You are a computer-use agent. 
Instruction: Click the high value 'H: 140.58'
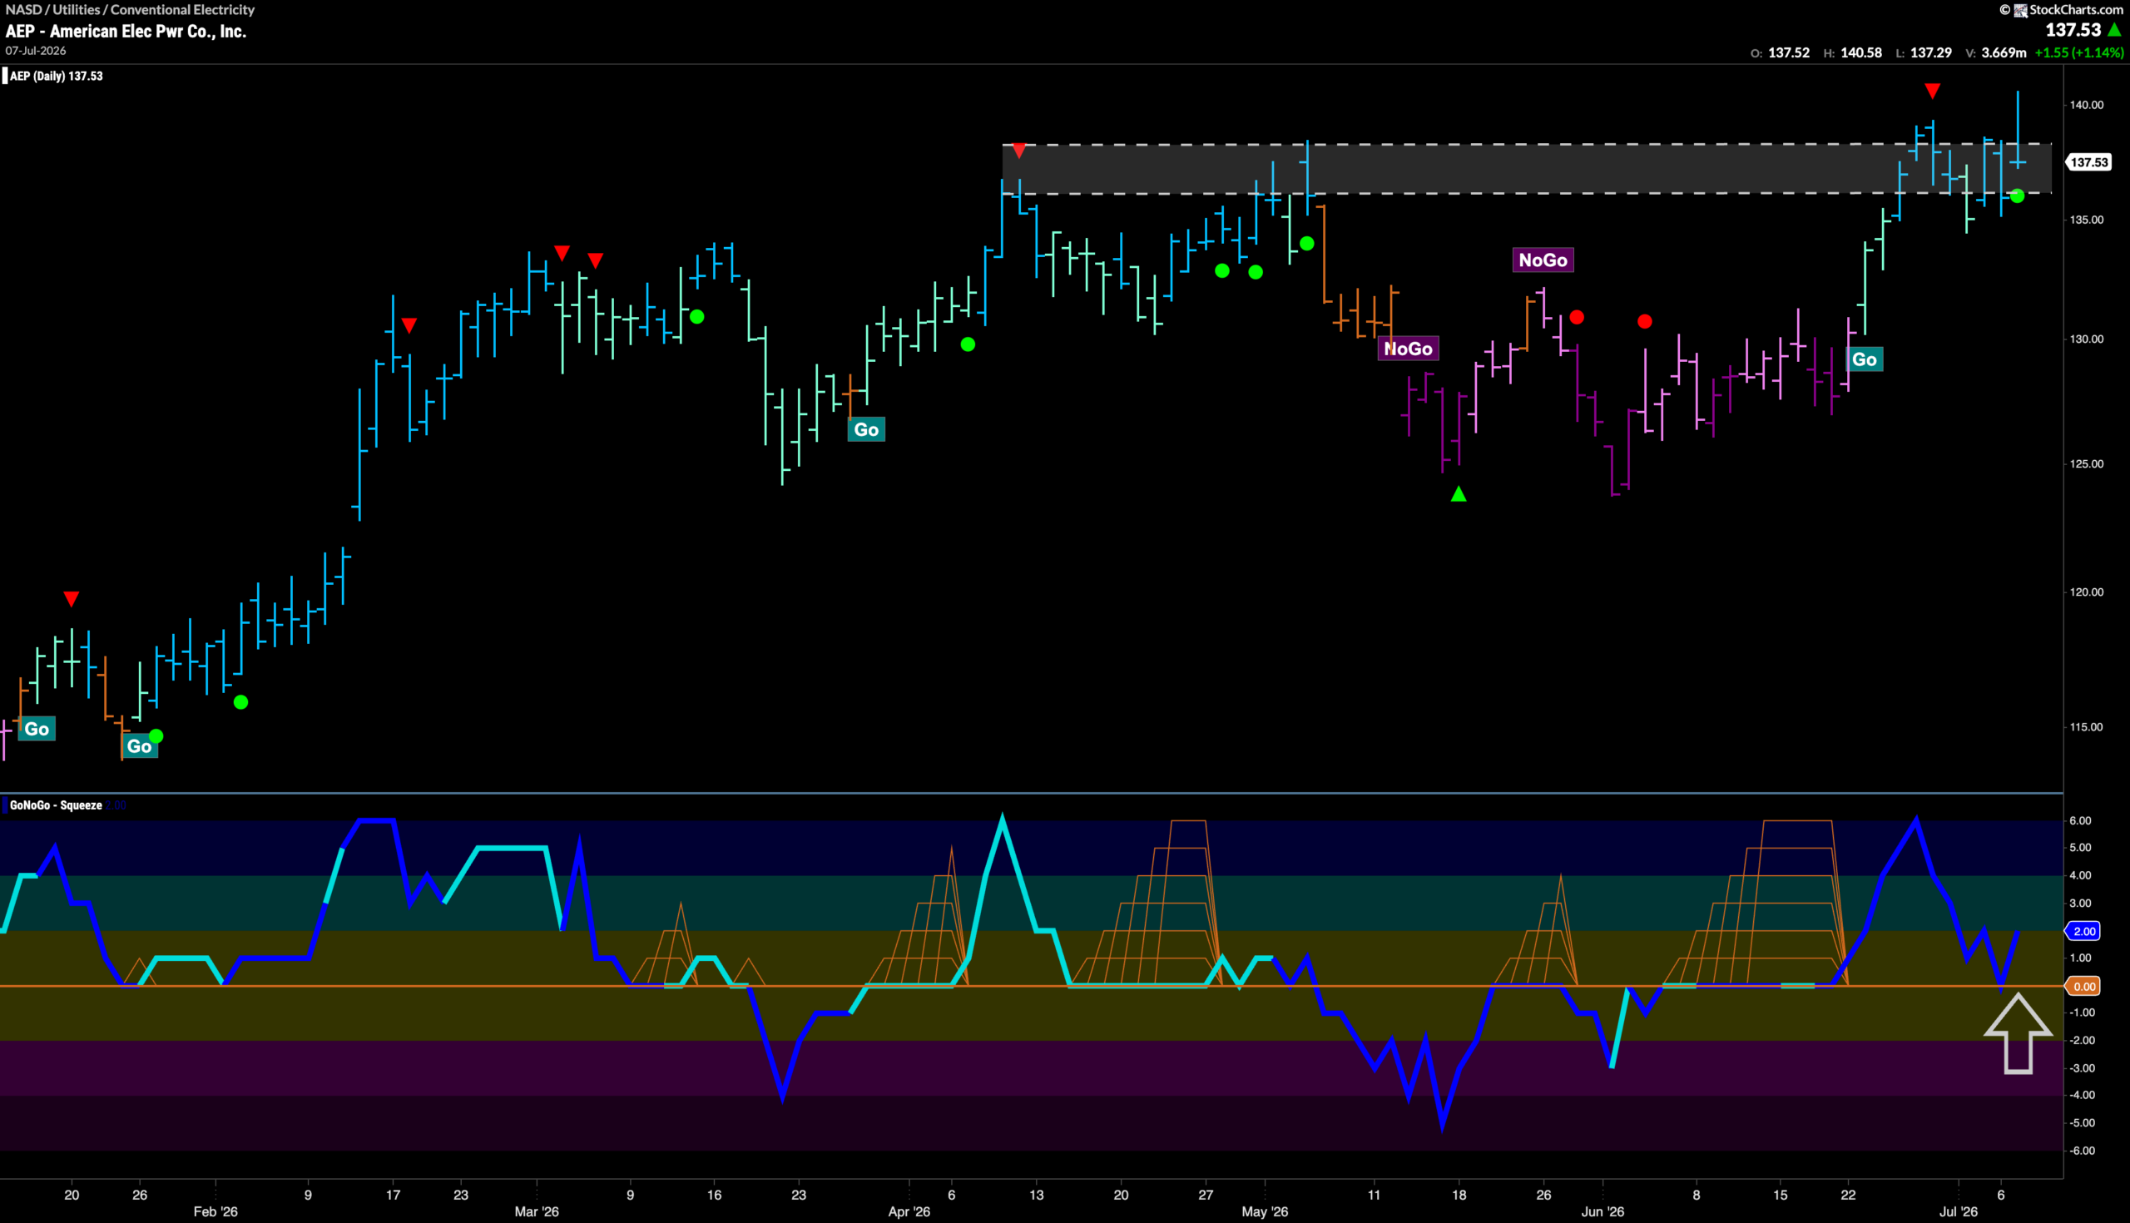(1852, 52)
